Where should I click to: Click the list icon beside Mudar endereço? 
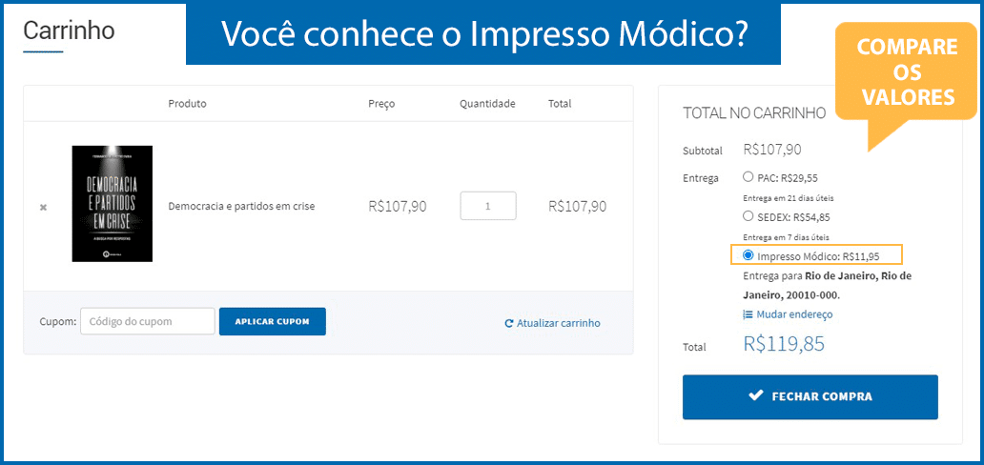point(748,314)
